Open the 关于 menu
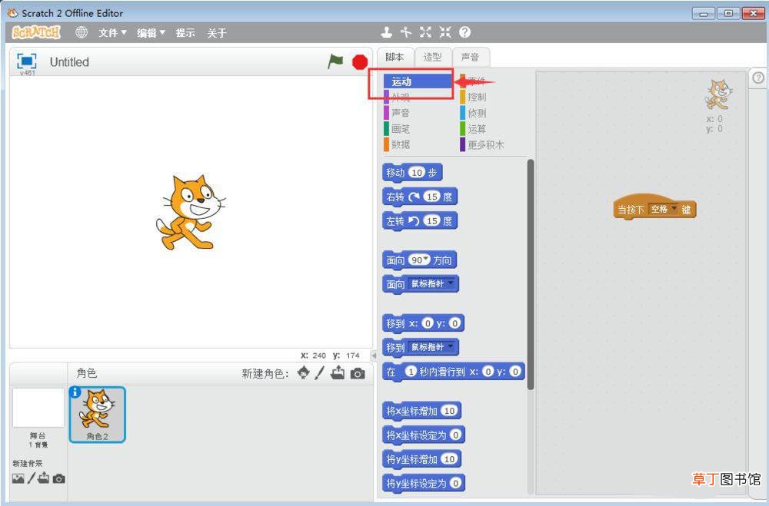 coord(216,33)
